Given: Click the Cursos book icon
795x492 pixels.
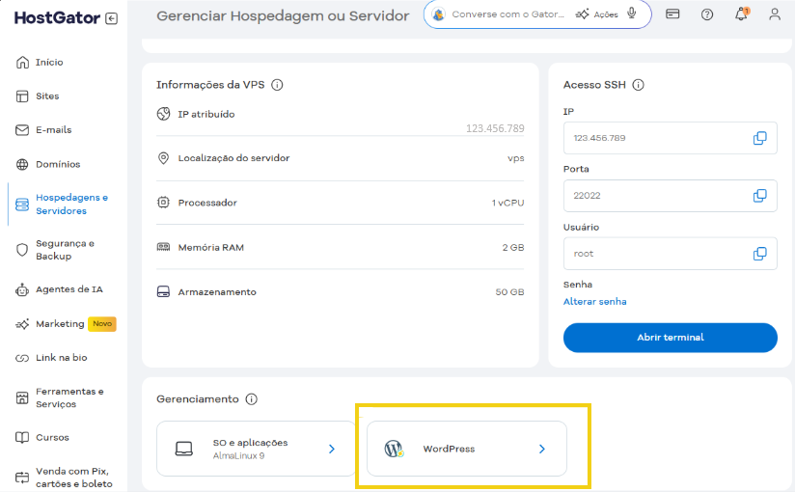Looking at the screenshot, I should click(22, 438).
